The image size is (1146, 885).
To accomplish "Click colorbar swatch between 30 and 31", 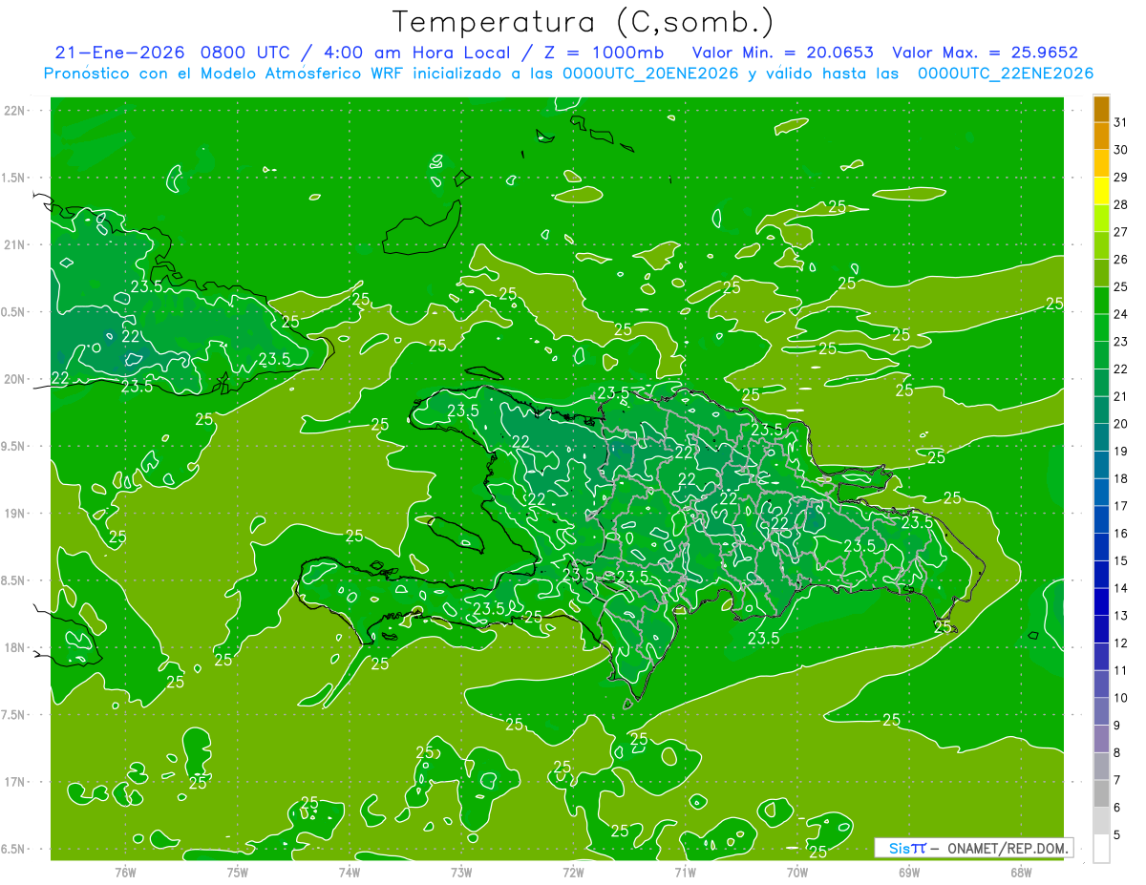I will pos(1102,137).
